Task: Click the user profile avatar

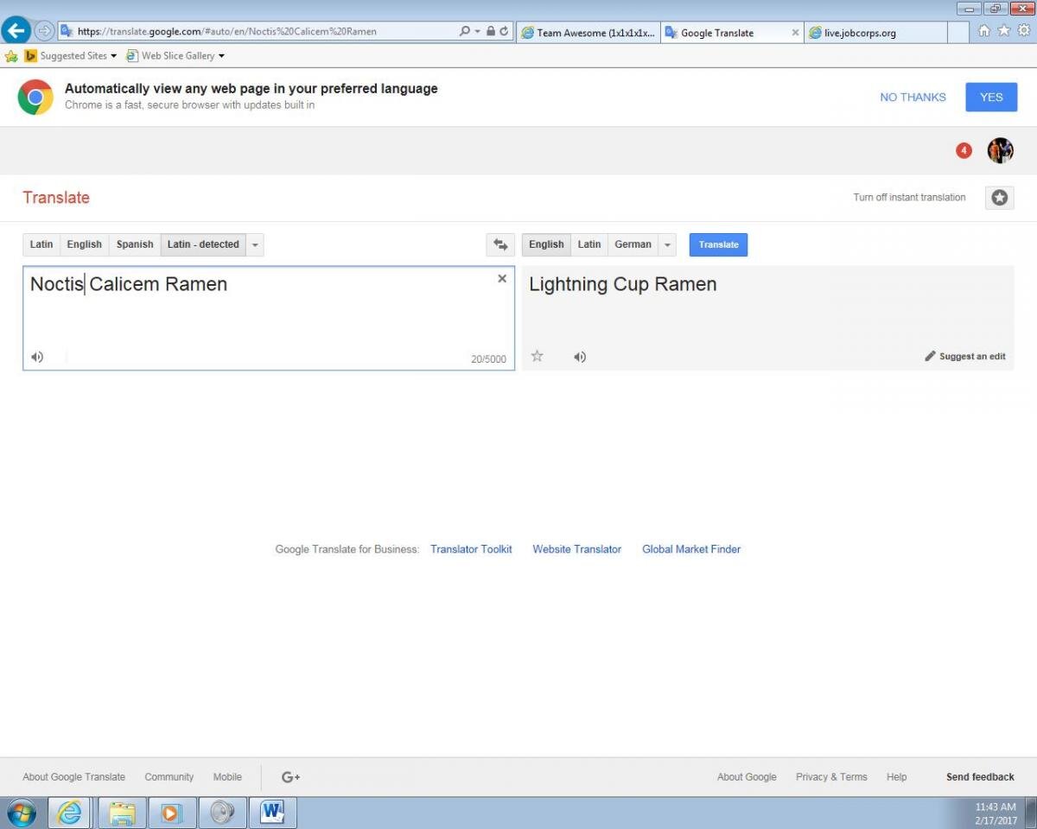Action: 1000,150
